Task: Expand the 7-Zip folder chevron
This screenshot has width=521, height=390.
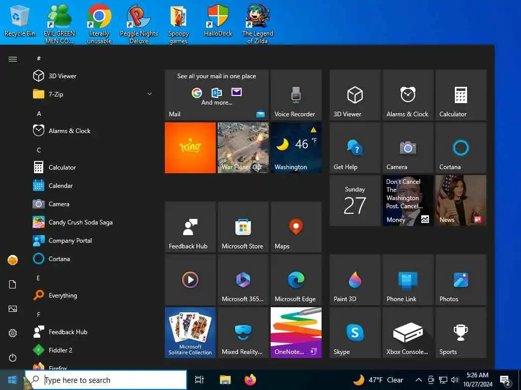Action: (150, 94)
